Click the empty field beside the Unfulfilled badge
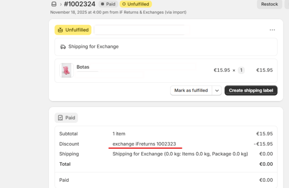Image resolution: width=289 pixels, height=188 pixels. click(139, 30)
